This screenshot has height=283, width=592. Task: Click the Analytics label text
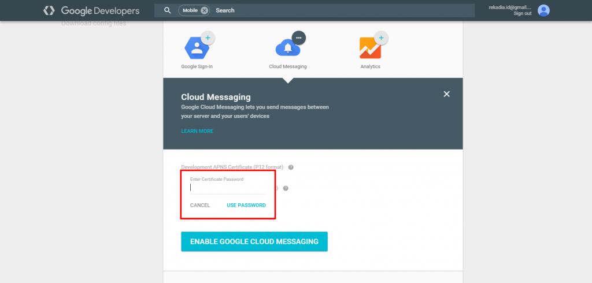pyautogui.click(x=370, y=66)
